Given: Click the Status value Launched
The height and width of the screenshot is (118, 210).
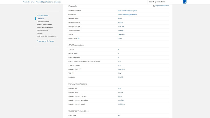Looking at the screenshot, I should coord(121,34).
